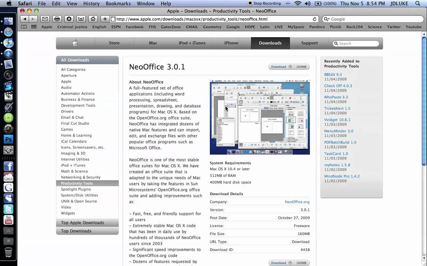Open the Development Tools category
This screenshot has width=427, height=266.
coord(78,105)
